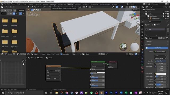Viewport: 170px width, 95px height.
Task: Open Photoshop from the taskbar
Action: (111, 93)
